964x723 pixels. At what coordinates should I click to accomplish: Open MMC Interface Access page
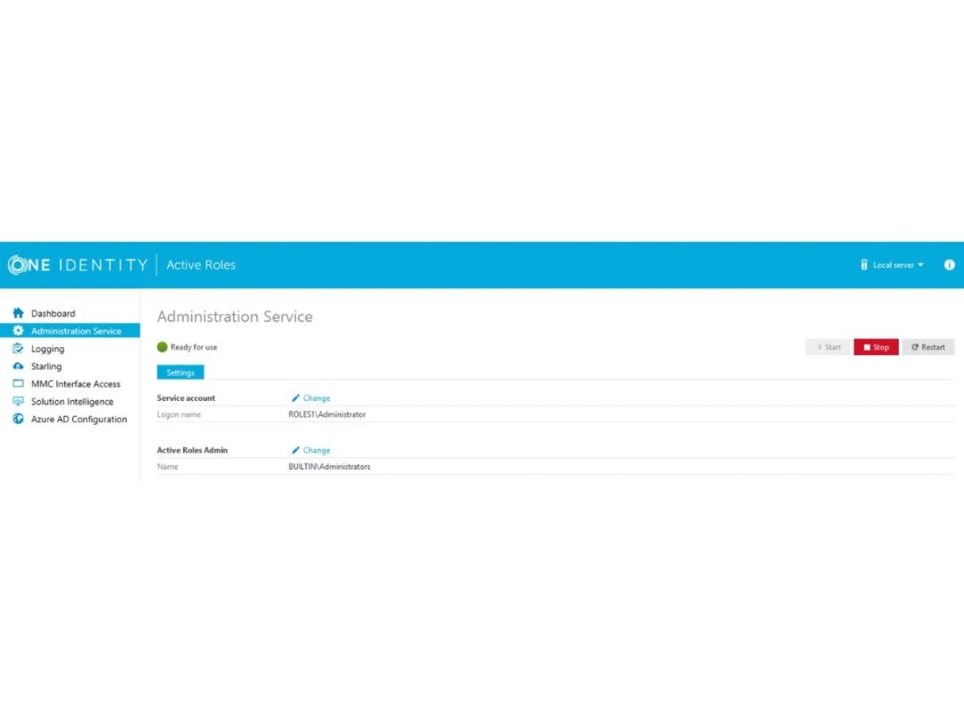76,384
